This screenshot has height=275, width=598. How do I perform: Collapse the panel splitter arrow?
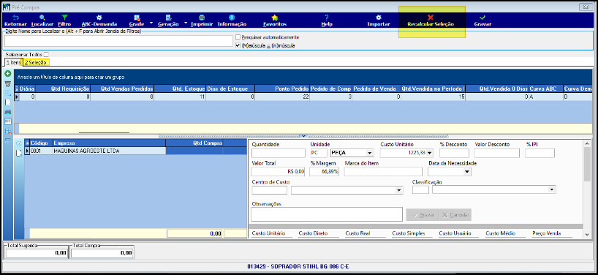coord(303,136)
